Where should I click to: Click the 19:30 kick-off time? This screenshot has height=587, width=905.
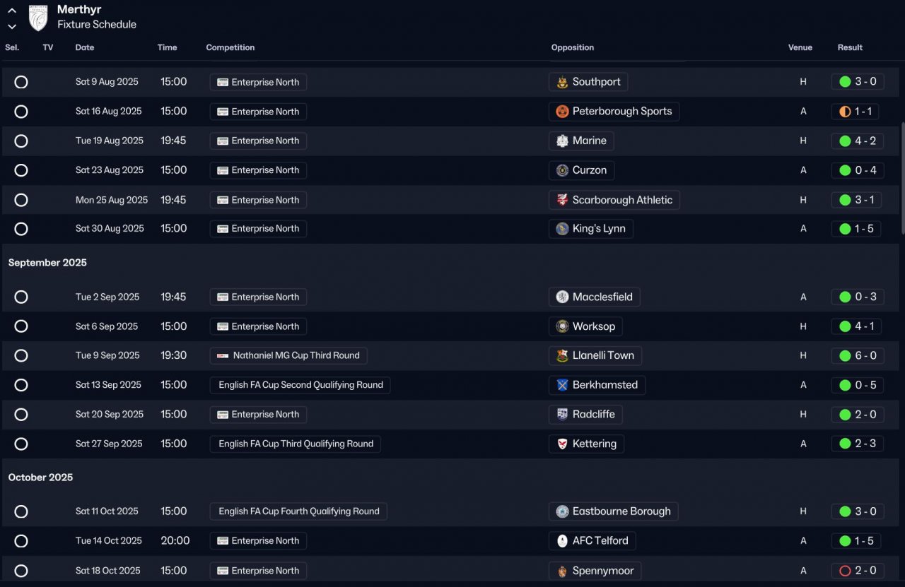click(173, 355)
